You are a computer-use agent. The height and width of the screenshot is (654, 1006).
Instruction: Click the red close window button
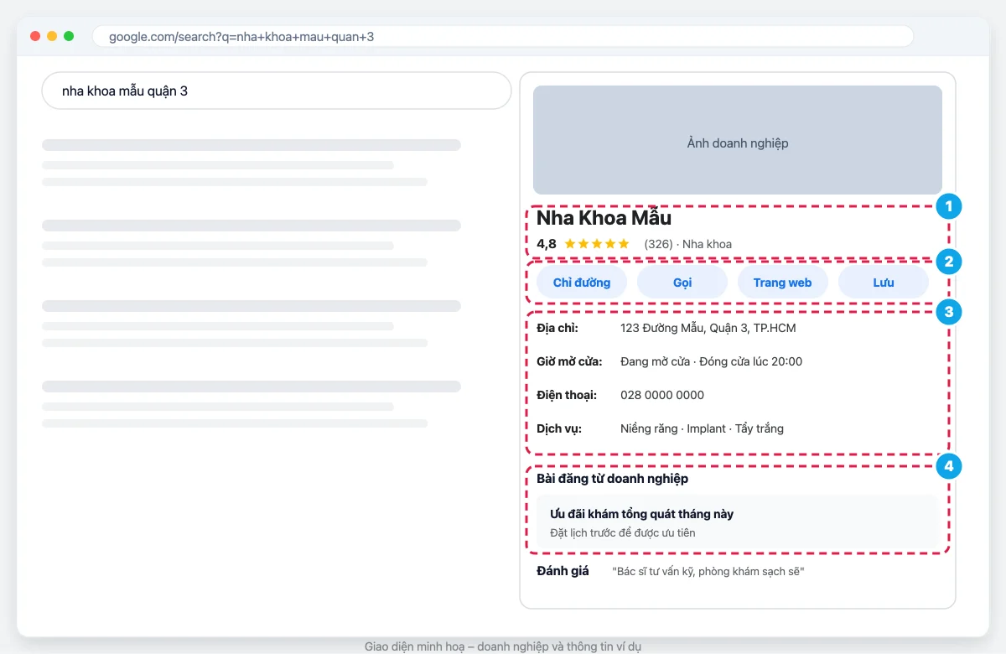[x=35, y=36]
